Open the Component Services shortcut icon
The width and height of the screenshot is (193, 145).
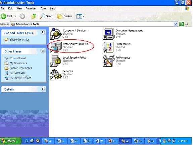(56, 34)
